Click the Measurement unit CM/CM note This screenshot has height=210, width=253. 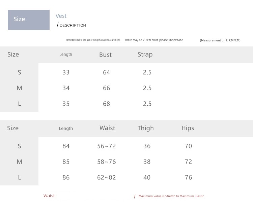[220, 40]
